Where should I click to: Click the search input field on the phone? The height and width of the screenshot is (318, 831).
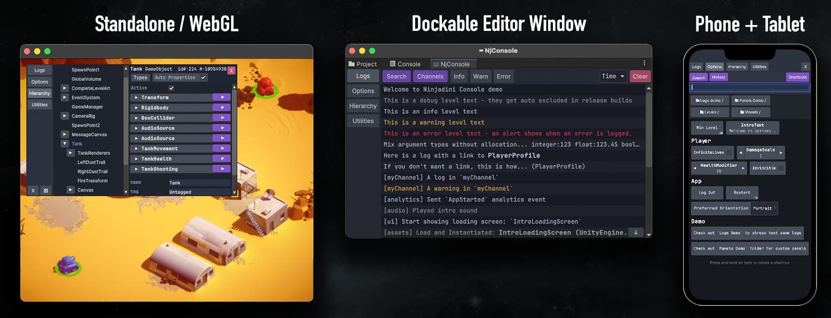point(750,87)
